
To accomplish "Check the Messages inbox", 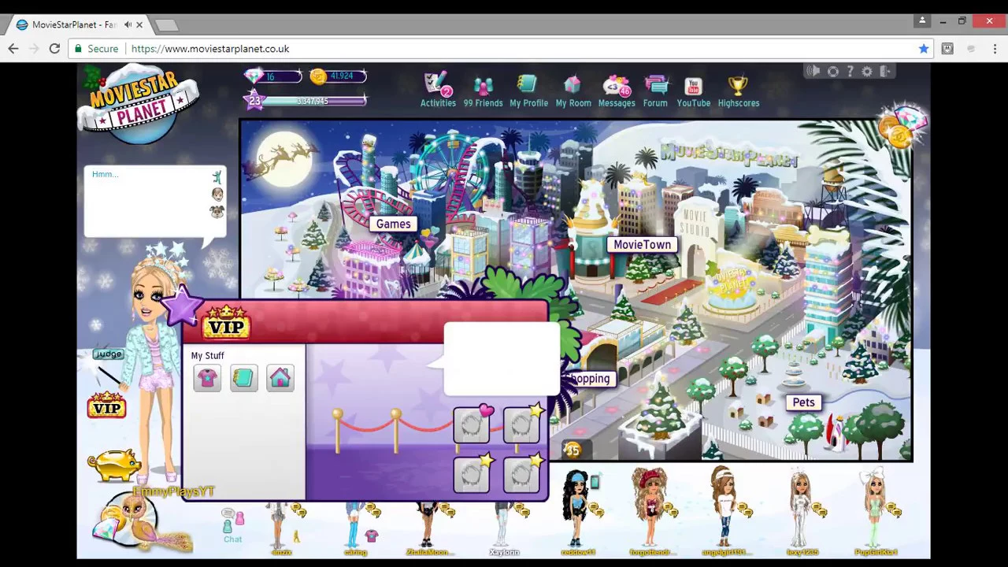I will (x=616, y=91).
